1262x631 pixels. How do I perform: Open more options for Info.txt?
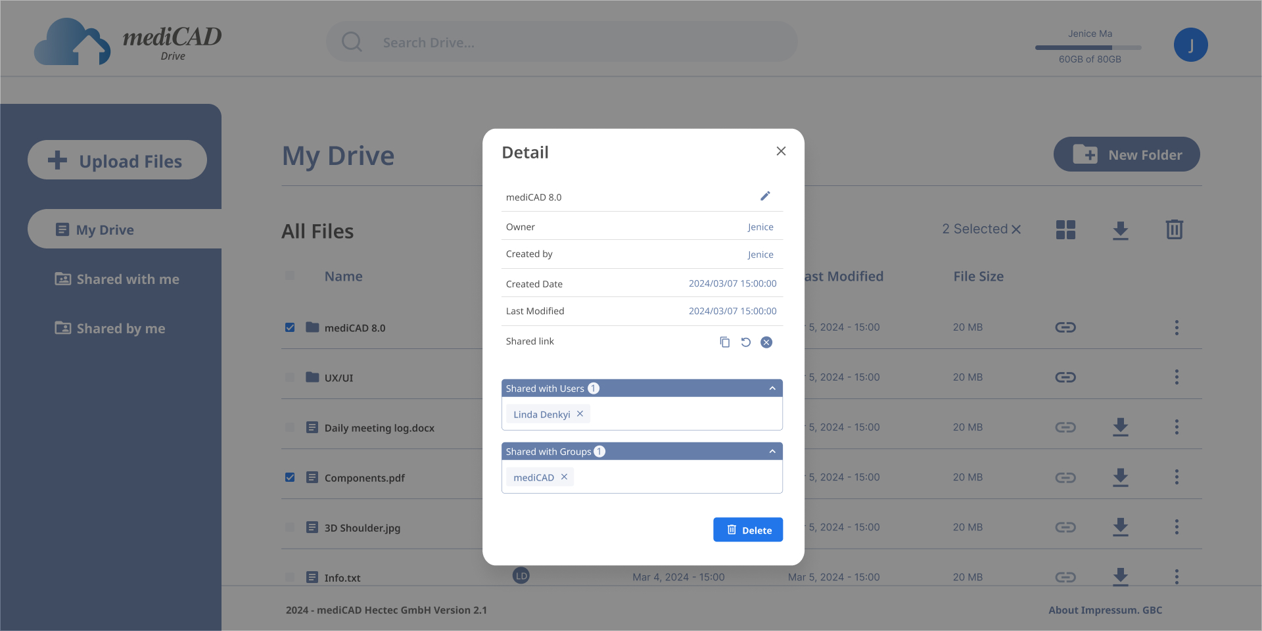click(1177, 577)
